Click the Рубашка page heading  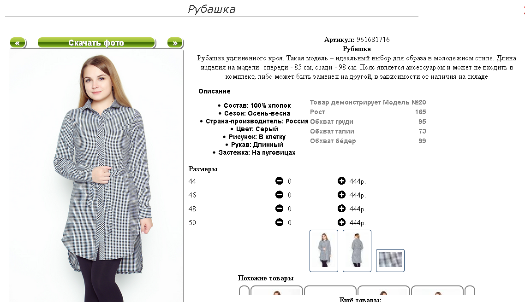[212, 9]
